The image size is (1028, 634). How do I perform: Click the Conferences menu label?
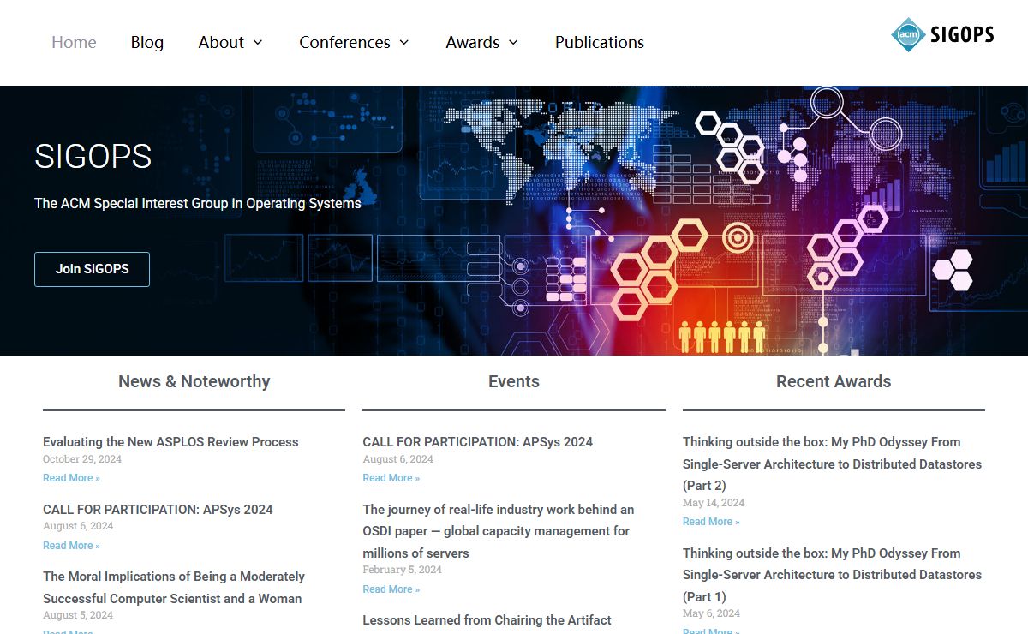[344, 42]
